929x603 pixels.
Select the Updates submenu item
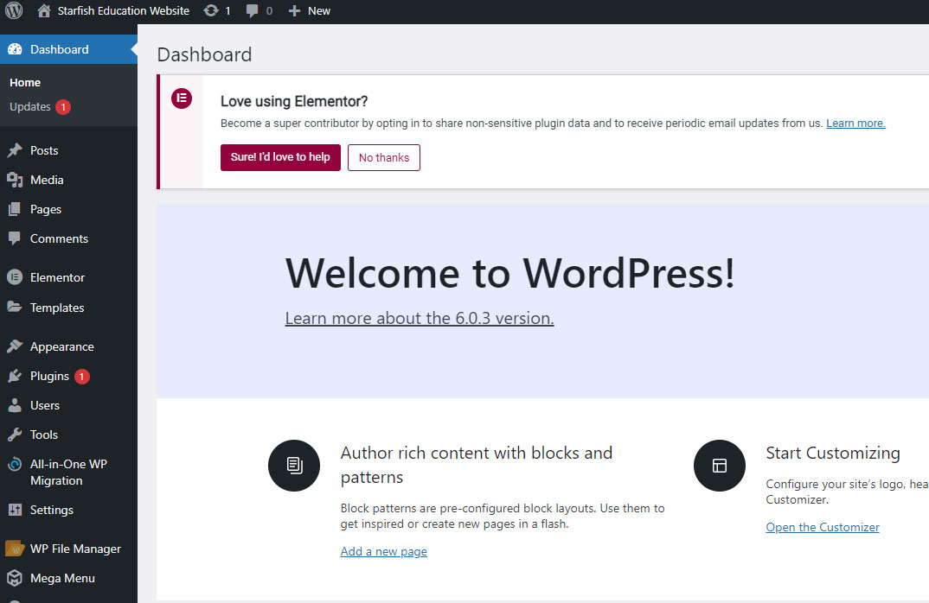[x=30, y=107]
